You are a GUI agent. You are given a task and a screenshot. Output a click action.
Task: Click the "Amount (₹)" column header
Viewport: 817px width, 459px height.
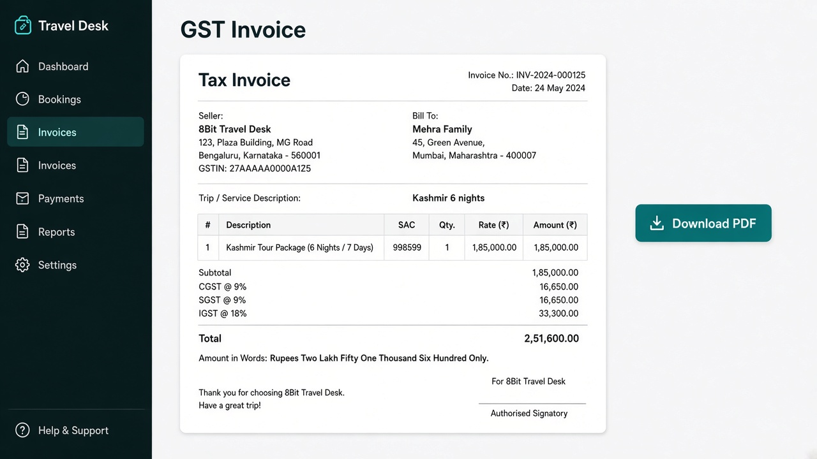click(x=555, y=225)
